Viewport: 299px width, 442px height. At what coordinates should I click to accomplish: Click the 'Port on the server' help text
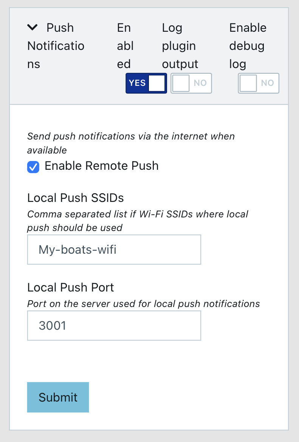pos(144,304)
